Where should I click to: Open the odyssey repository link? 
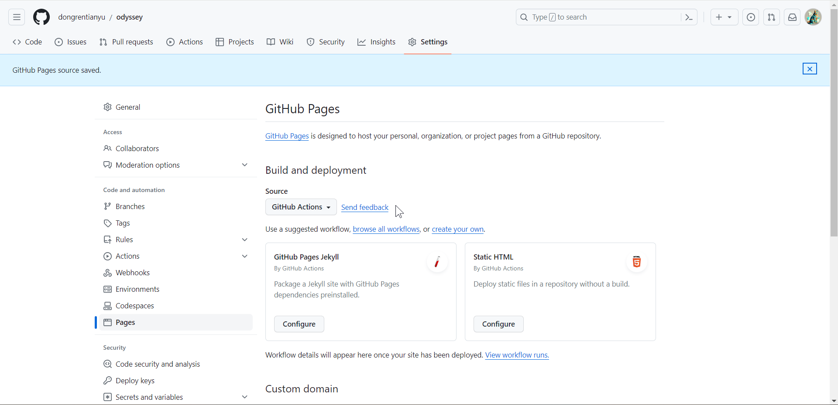(x=130, y=17)
